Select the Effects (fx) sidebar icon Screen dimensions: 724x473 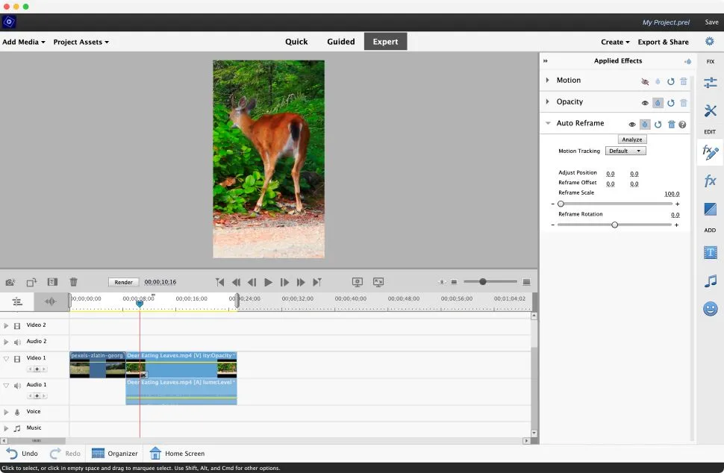click(710, 180)
